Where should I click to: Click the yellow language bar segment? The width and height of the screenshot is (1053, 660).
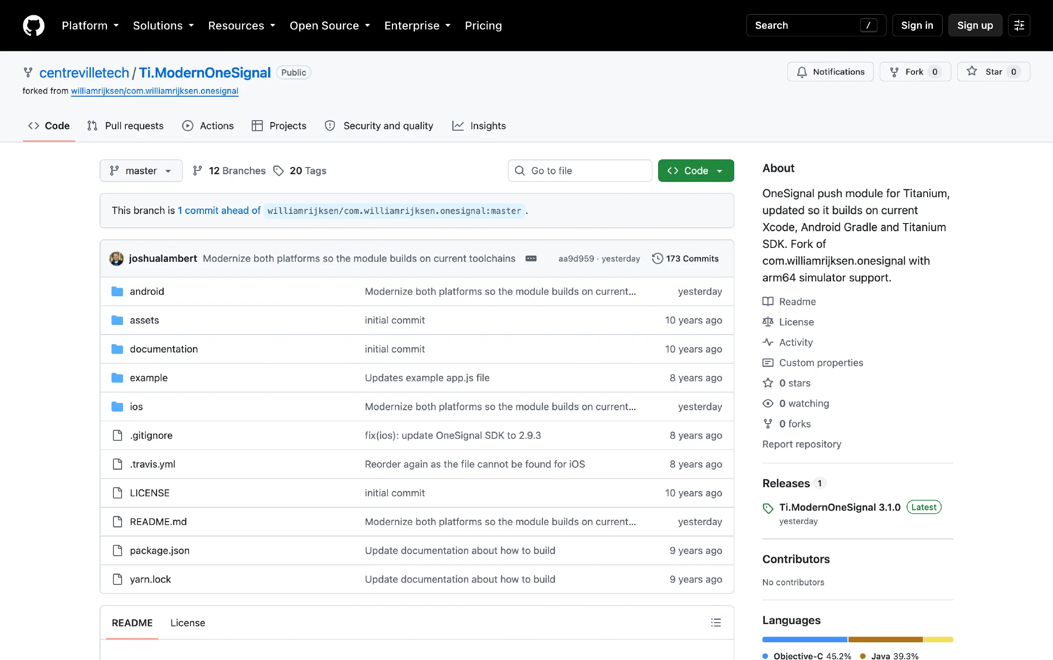point(939,639)
